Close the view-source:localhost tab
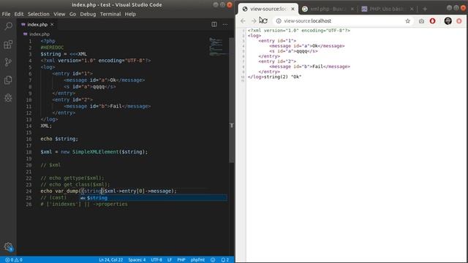 tap(292, 9)
